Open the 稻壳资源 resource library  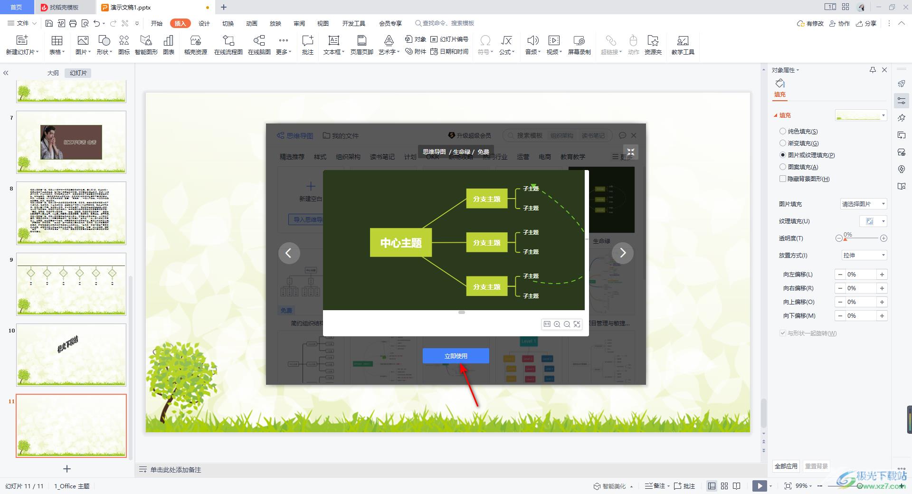coord(195,45)
